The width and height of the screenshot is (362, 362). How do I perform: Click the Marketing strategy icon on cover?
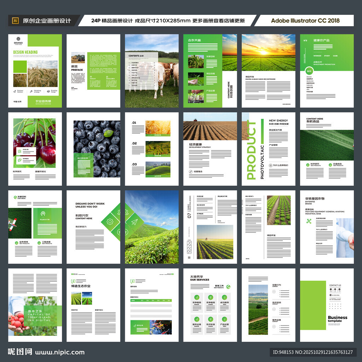31,91
